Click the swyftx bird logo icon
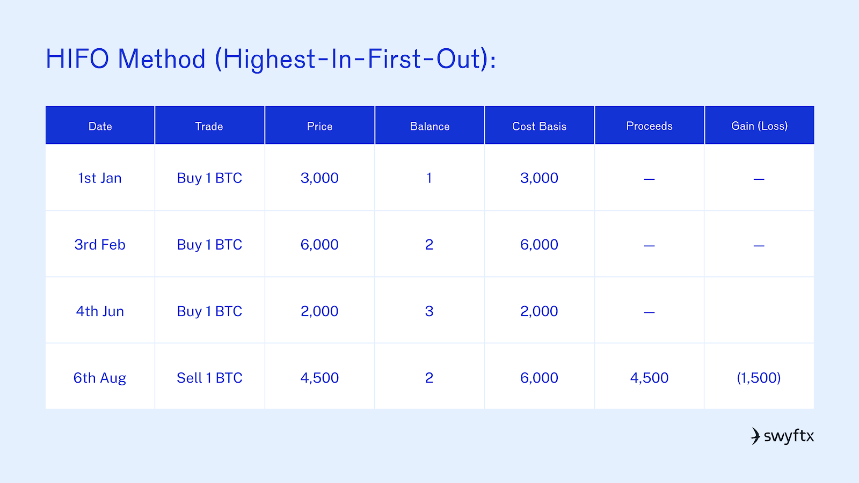859x483 pixels. (x=755, y=436)
